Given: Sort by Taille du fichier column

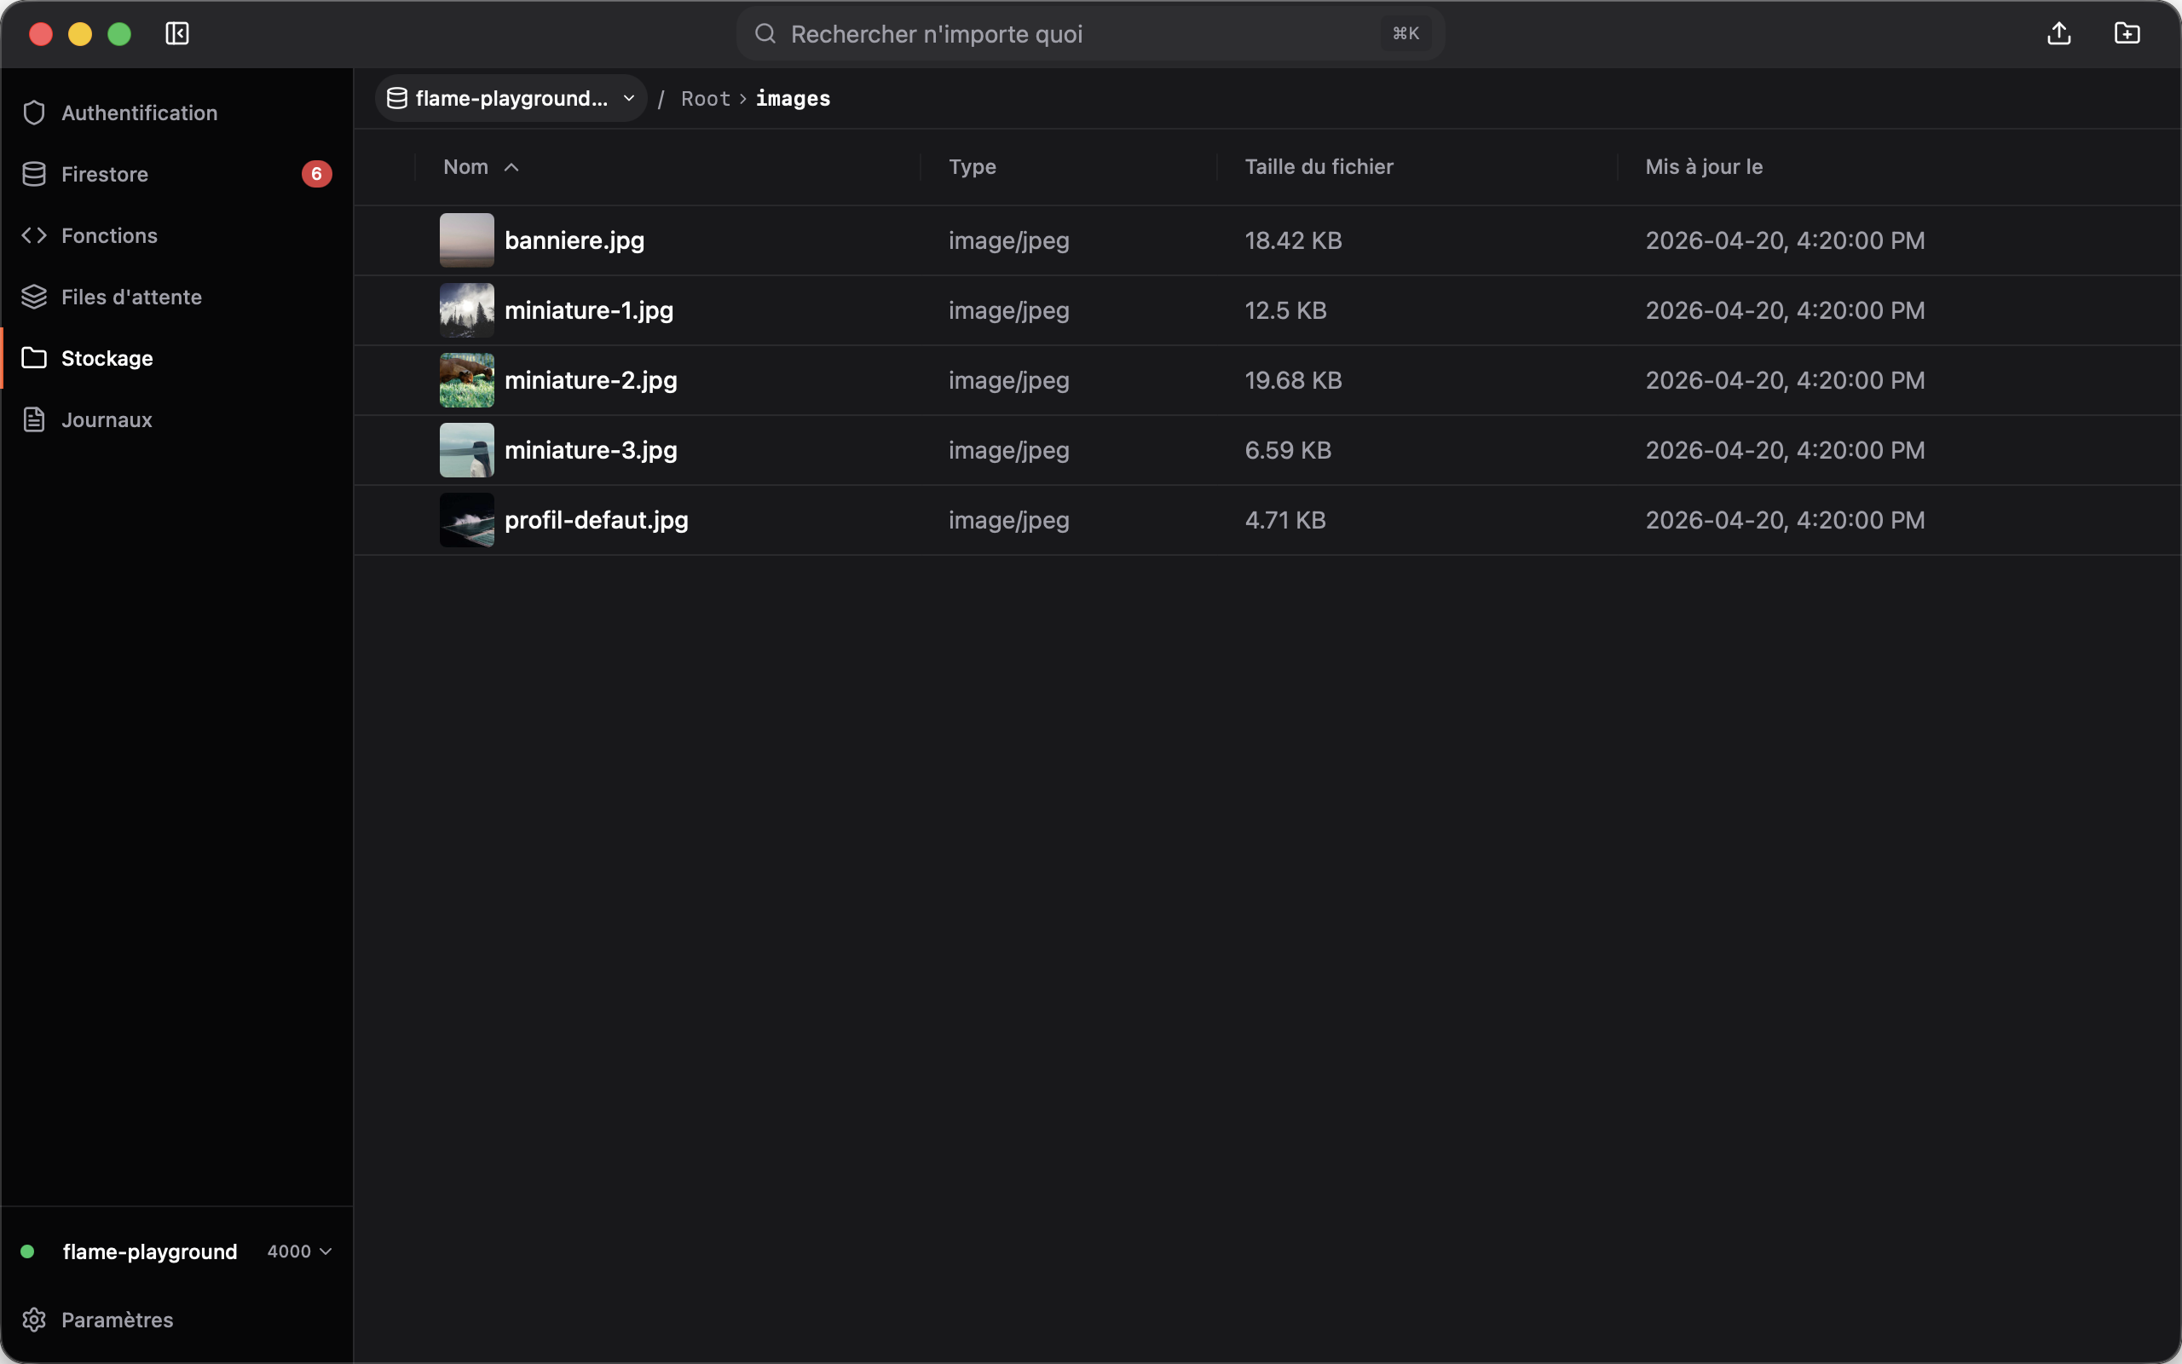Looking at the screenshot, I should [1319, 167].
